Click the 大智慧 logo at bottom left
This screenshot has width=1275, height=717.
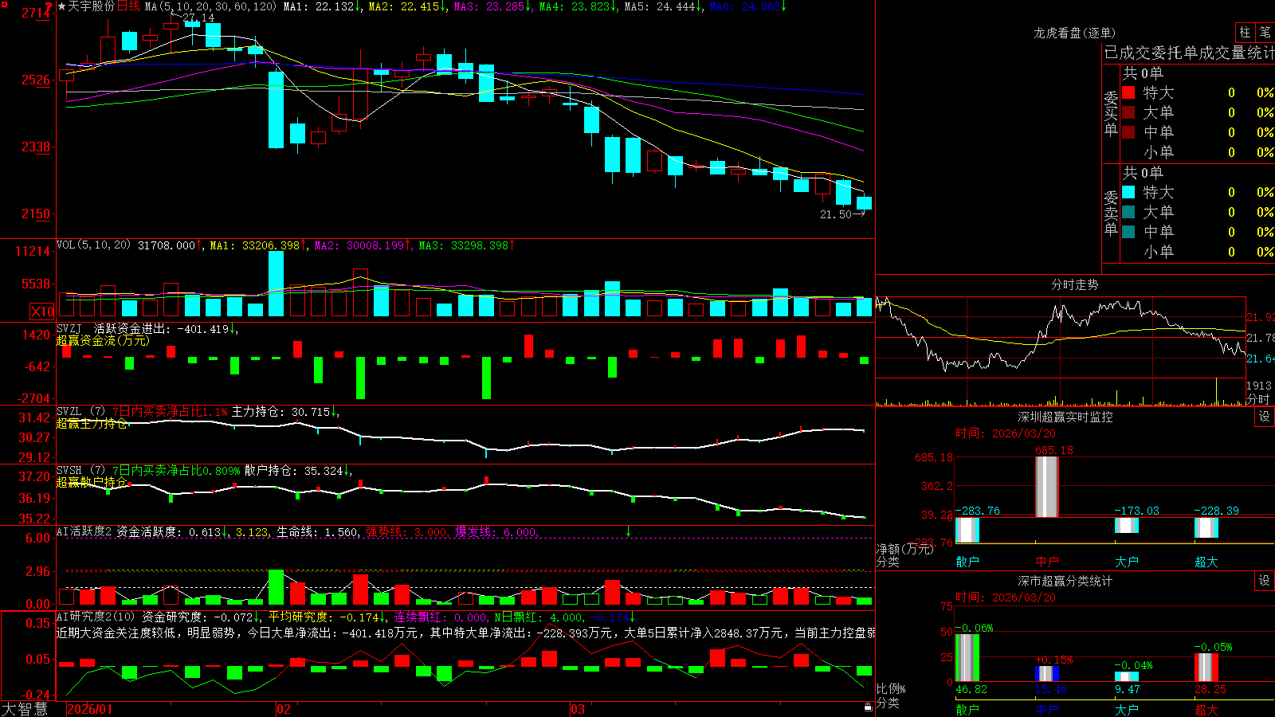25,708
